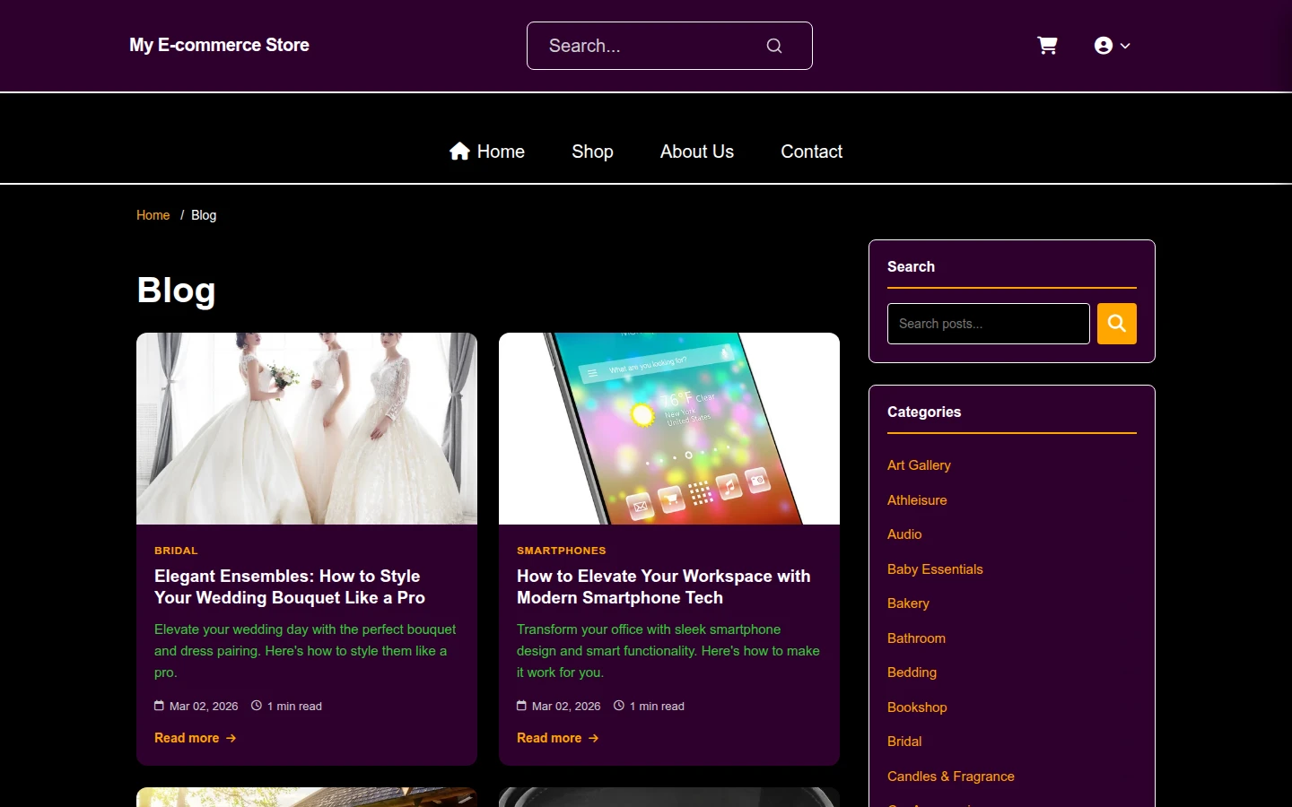Screen dimensions: 1292x807
Task: Select the Art Gallery category
Action: click(919, 465)
